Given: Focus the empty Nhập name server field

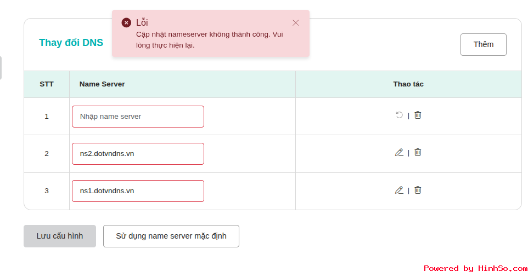Looking at the screenshot, I should pyautogui.click(x=138, y=117).
